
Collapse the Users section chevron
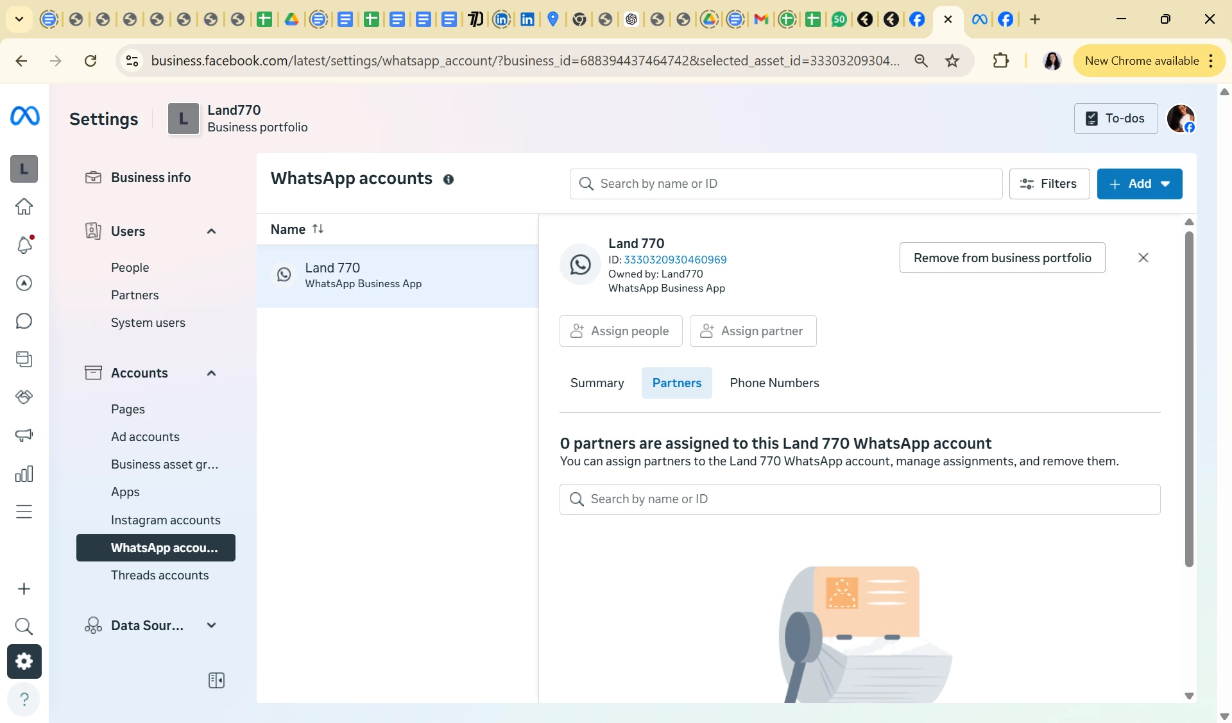point(211,231)
